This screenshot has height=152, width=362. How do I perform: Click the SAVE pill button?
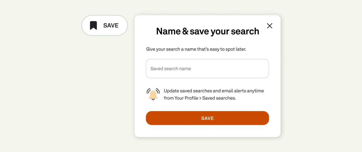point(105,25)
